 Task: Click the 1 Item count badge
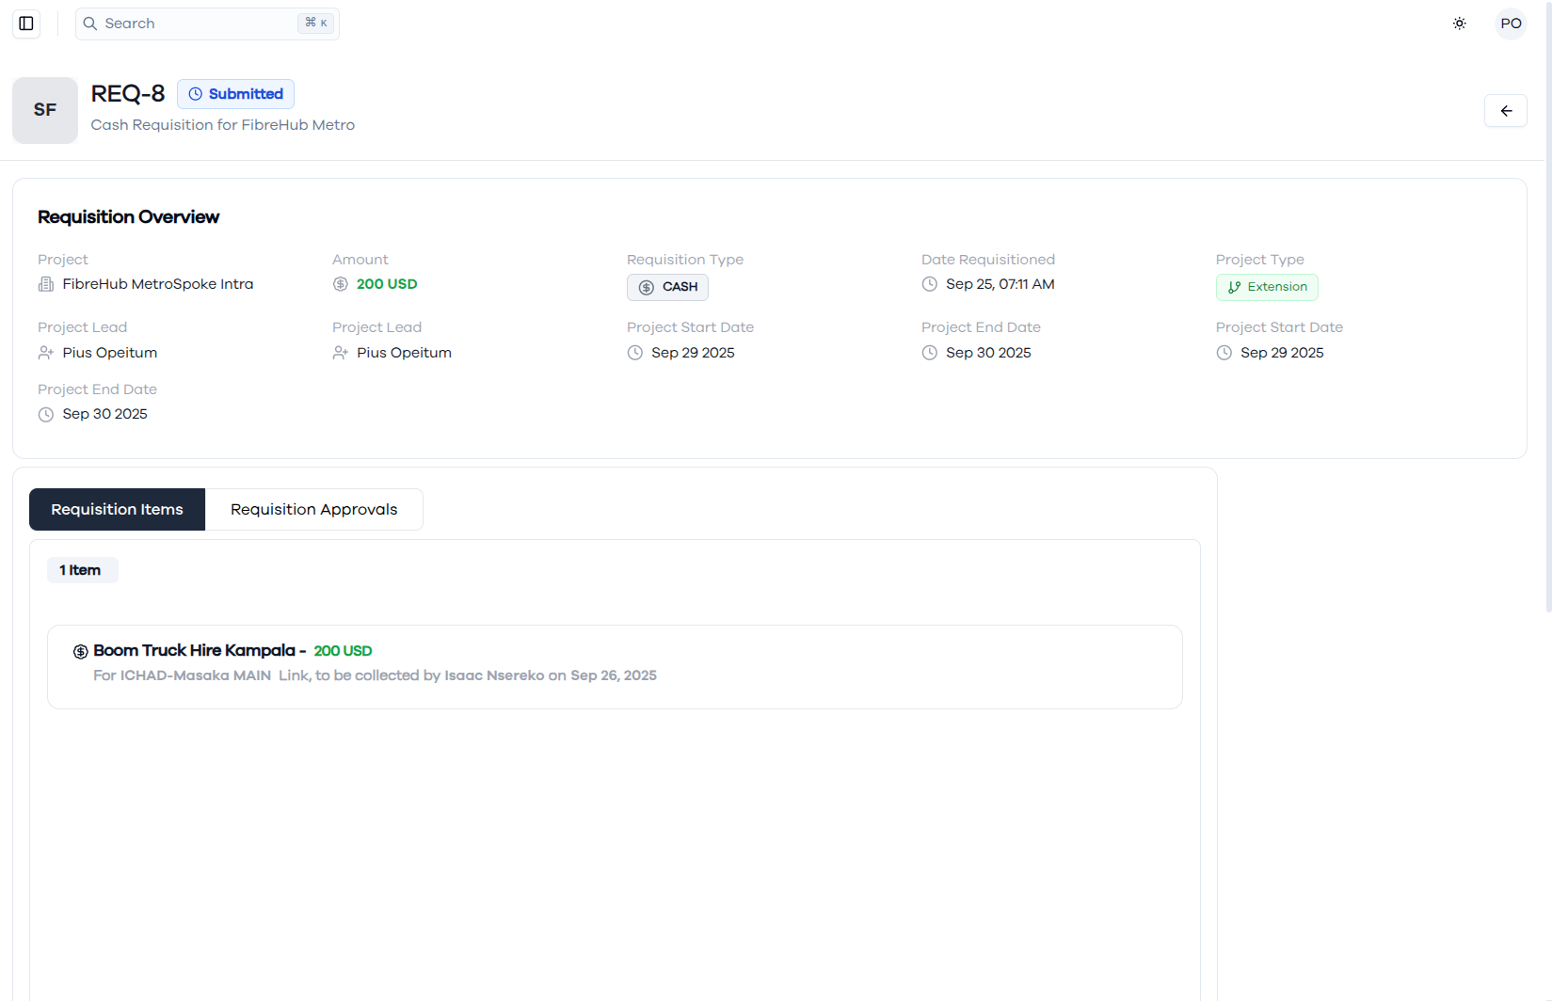[x=82, y=570]
